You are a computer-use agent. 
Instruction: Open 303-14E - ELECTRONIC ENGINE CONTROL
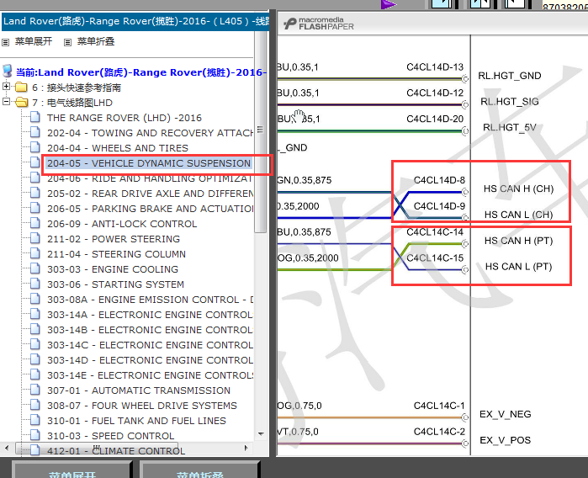click(150, 375)
